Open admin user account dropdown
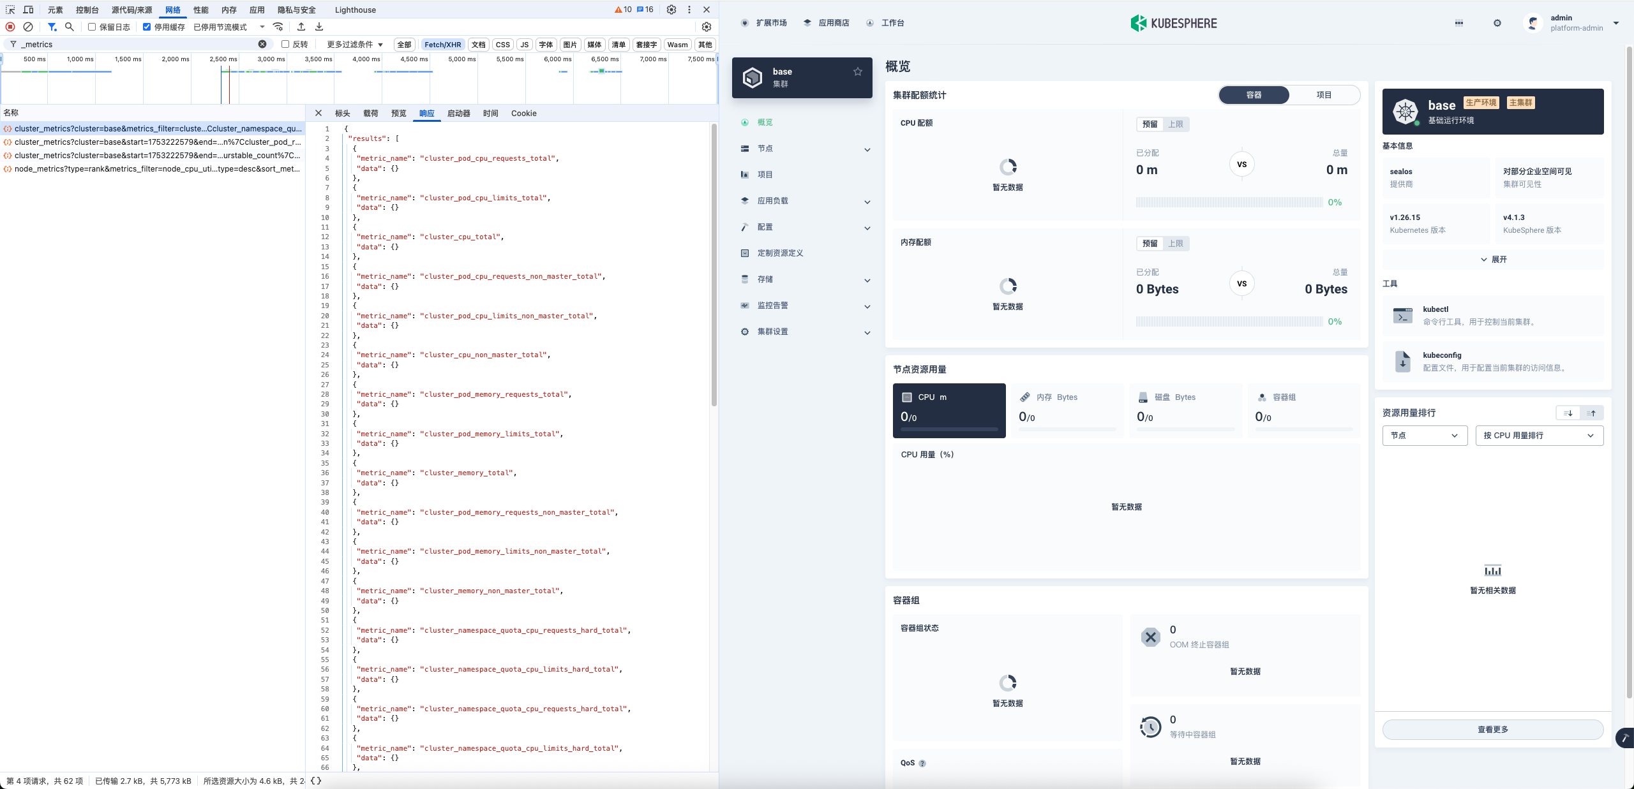The height and width of the screenshot is (789, 1634). [x=1571, y=23]
